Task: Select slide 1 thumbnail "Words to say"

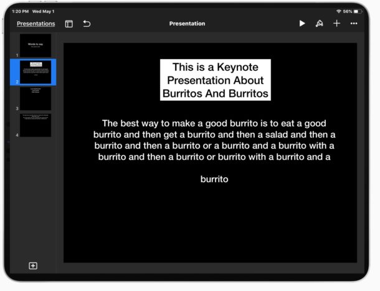Action: click(x=36, y=45)
